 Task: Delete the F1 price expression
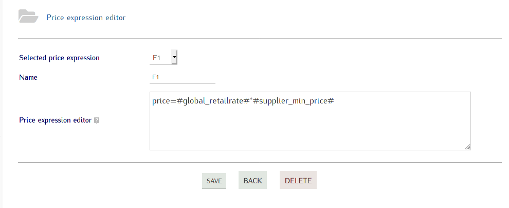click(298, 180)
